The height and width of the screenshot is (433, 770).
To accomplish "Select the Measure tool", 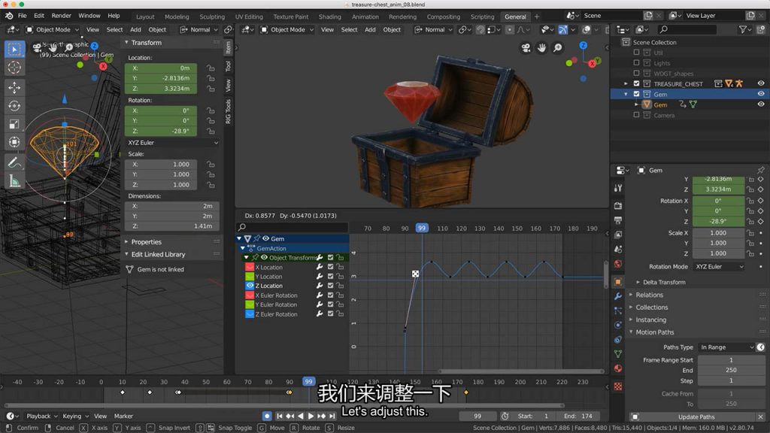I will point(14,181).
